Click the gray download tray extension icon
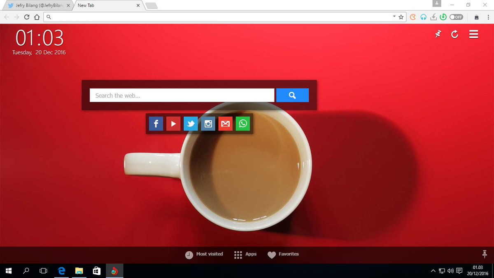The height and width of the screenshot is (278, 494). pyautogui.click(x=433, y=17)
